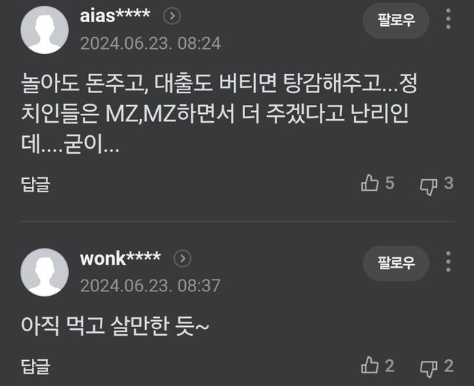474x386 pixels.
Task: Follow wonk**** with 팔로우 button
Action: (x=396, y=263)
